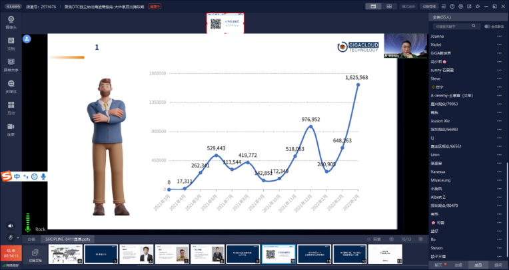Click the participant search field
This screenshot has height=270, width=509.
(456, 26)
